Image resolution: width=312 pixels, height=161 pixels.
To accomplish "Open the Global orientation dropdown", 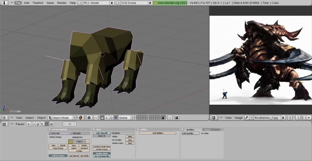I will tap(126, 117).
